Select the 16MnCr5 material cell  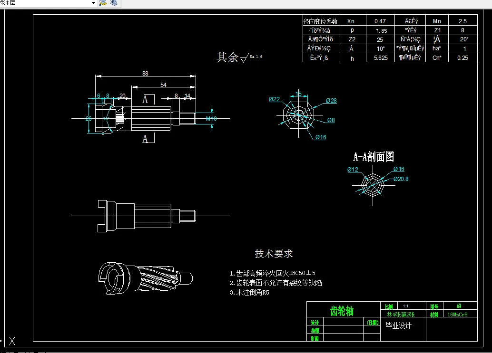[x=457, y=315]
